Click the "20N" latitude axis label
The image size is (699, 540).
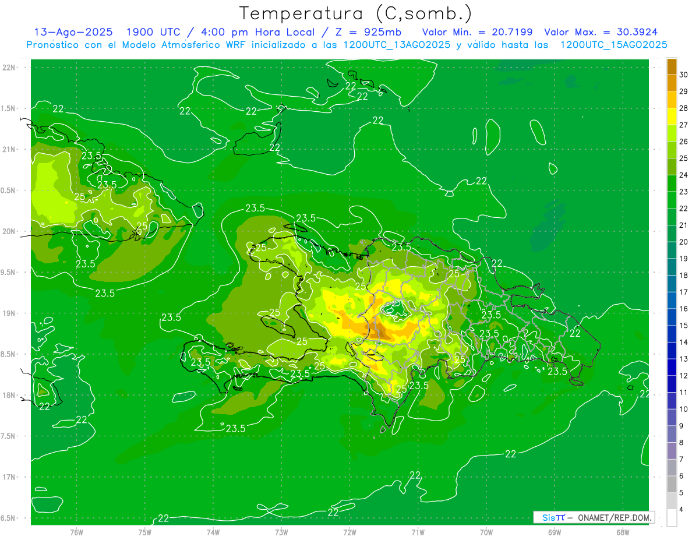tap(9, 231)
